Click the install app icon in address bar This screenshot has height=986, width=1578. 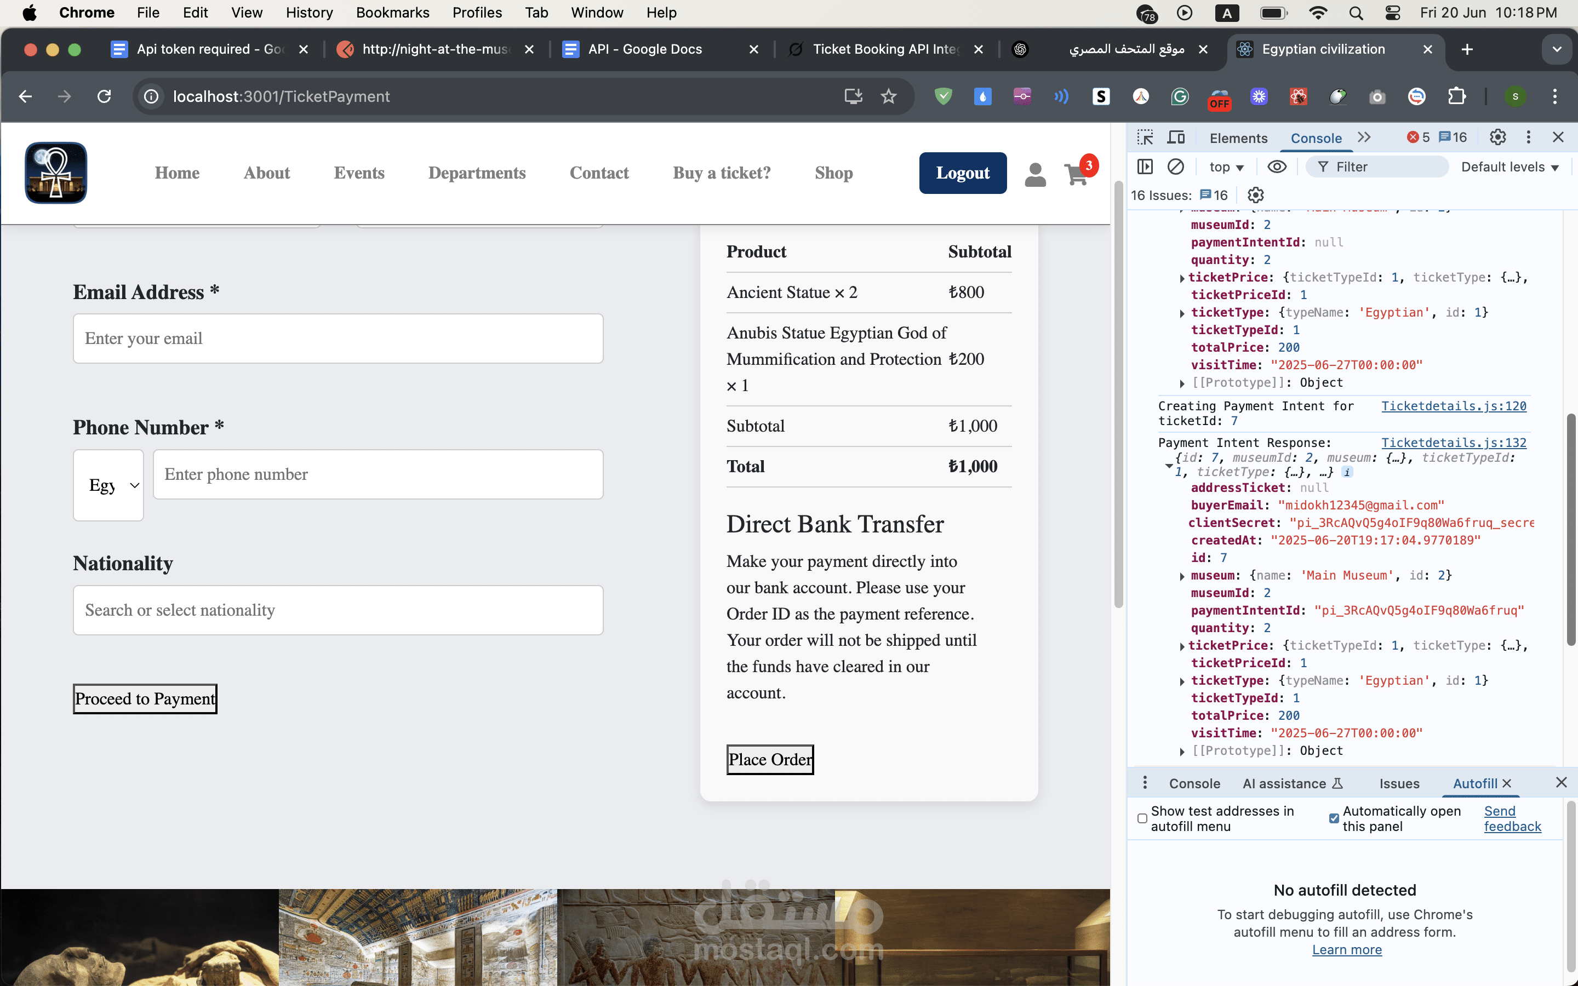coord(853,96)
